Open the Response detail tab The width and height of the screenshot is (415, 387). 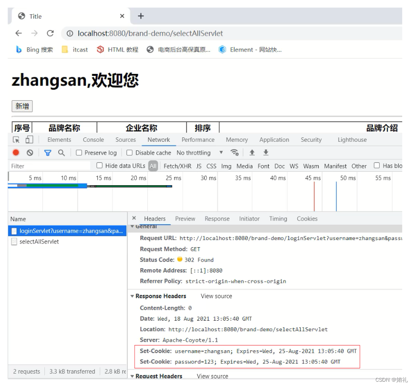point(217,219)
